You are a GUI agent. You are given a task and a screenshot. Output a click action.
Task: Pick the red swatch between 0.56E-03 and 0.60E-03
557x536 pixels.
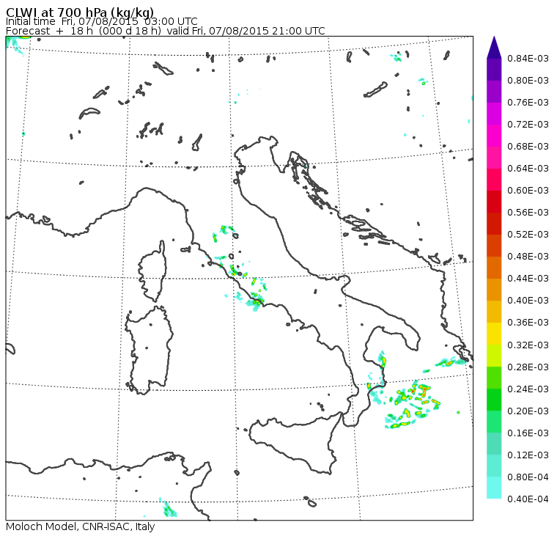point(494,202)
